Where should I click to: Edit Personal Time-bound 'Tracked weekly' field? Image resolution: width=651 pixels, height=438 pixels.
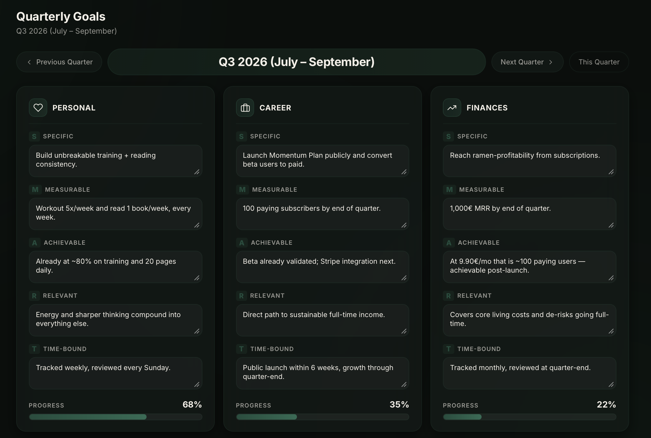(x=115, y=373)
